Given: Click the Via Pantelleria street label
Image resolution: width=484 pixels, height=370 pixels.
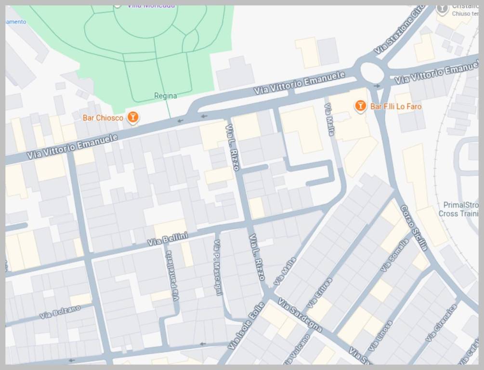Looking at the screenshot, I should tap(172, 276).
